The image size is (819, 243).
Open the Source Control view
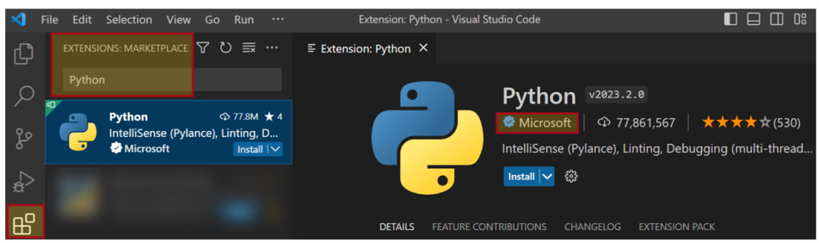pos(24,139)
